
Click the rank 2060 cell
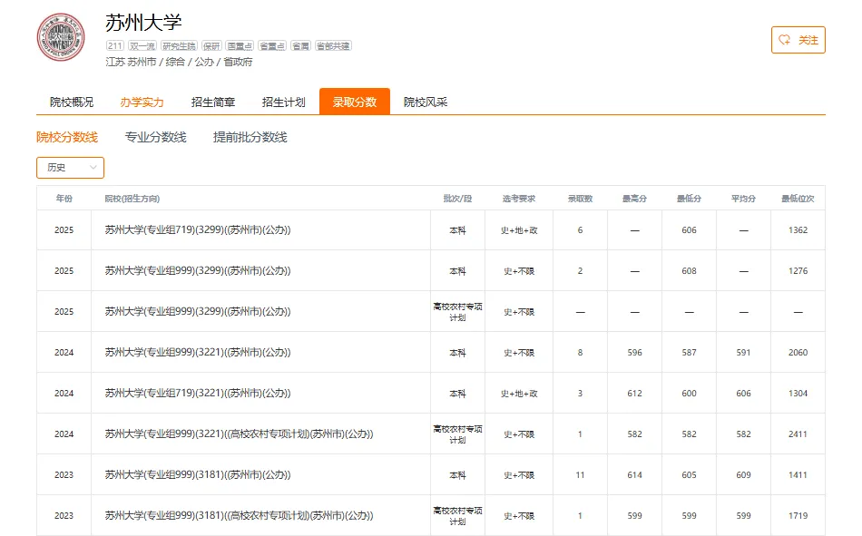point(798,353)
